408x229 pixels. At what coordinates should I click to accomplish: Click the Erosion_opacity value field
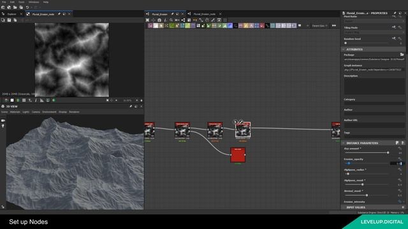click(x=397, y=163)
